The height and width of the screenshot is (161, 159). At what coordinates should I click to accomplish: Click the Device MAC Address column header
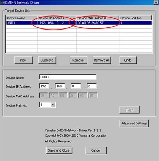(98, 18)
